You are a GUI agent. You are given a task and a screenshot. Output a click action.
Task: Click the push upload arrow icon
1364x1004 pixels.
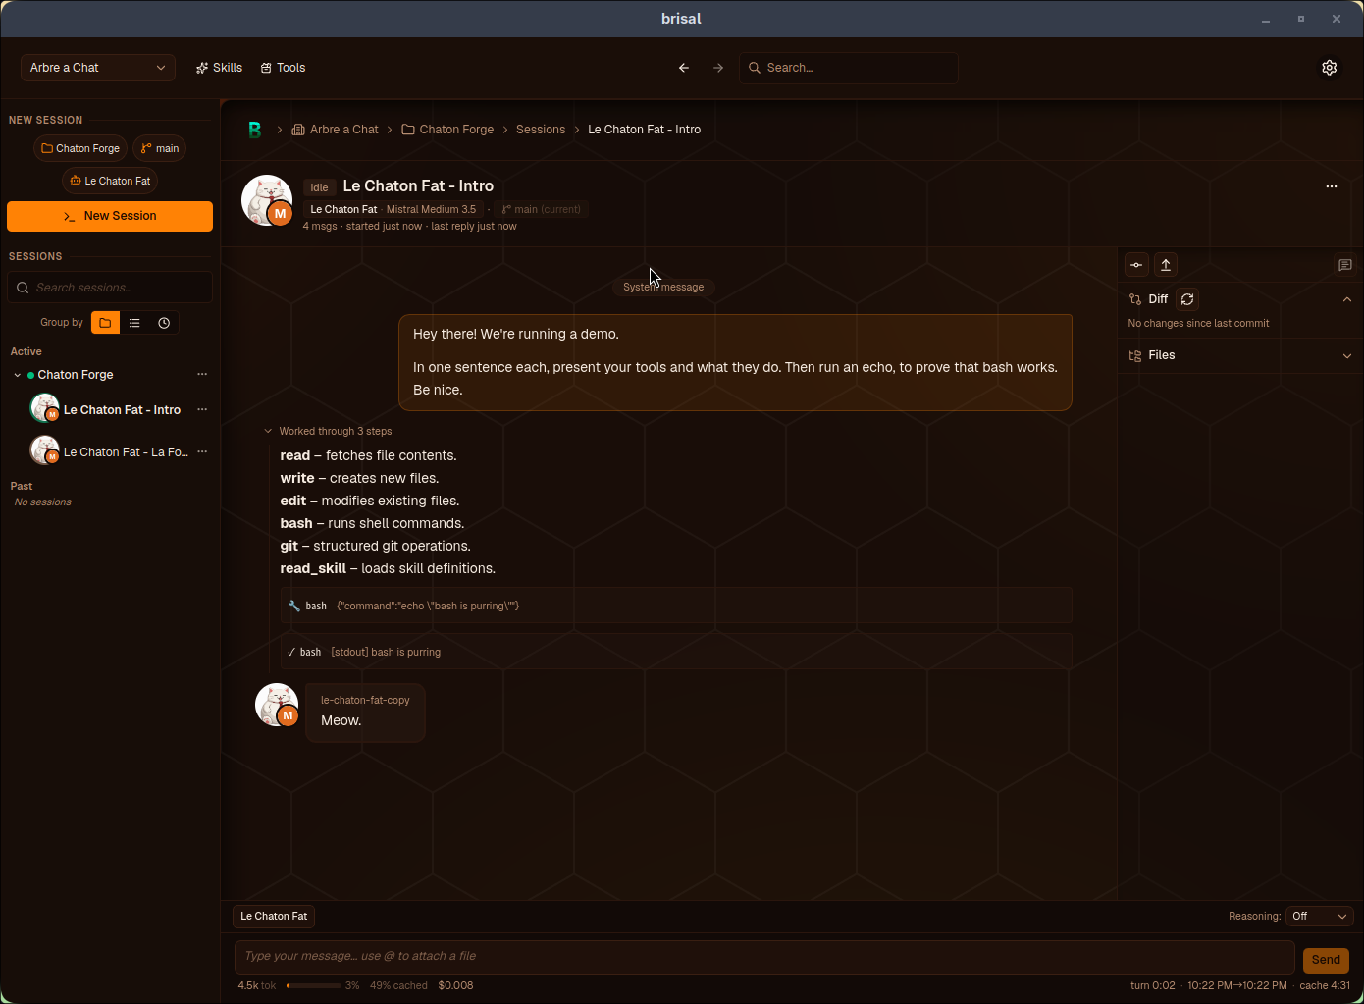point(1166,265)
